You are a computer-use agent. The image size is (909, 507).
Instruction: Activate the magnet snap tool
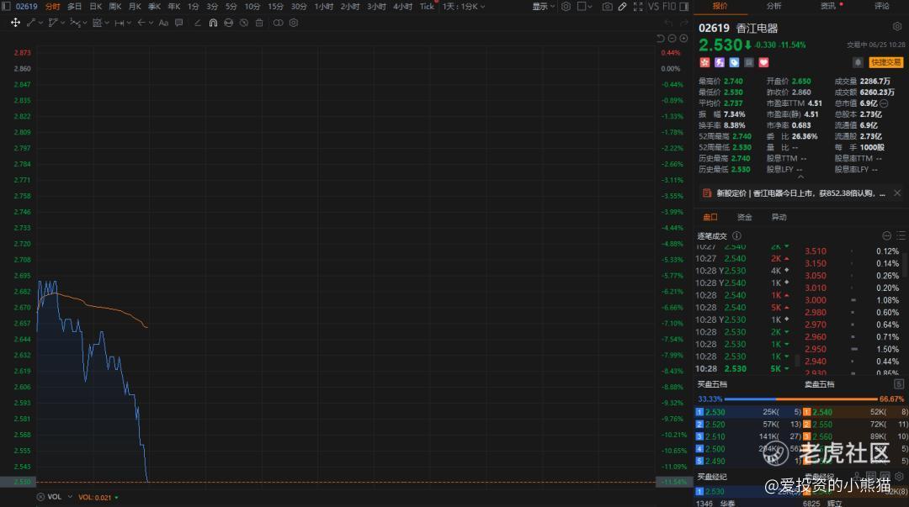[x=213, y=23]
